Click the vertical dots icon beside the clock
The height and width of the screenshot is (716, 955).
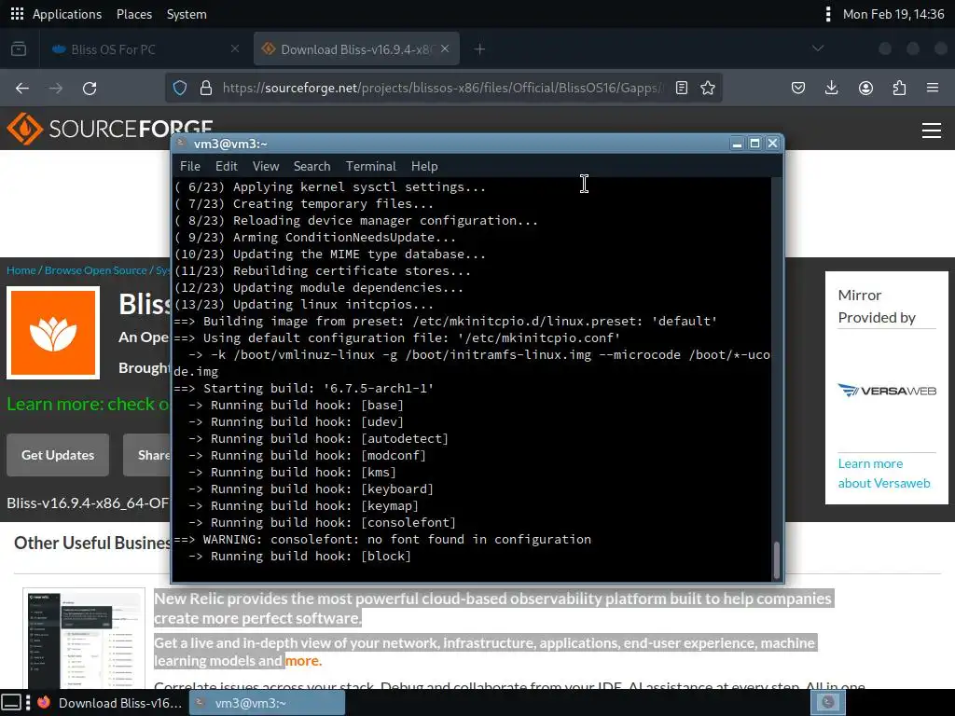[x=828, y=14]
